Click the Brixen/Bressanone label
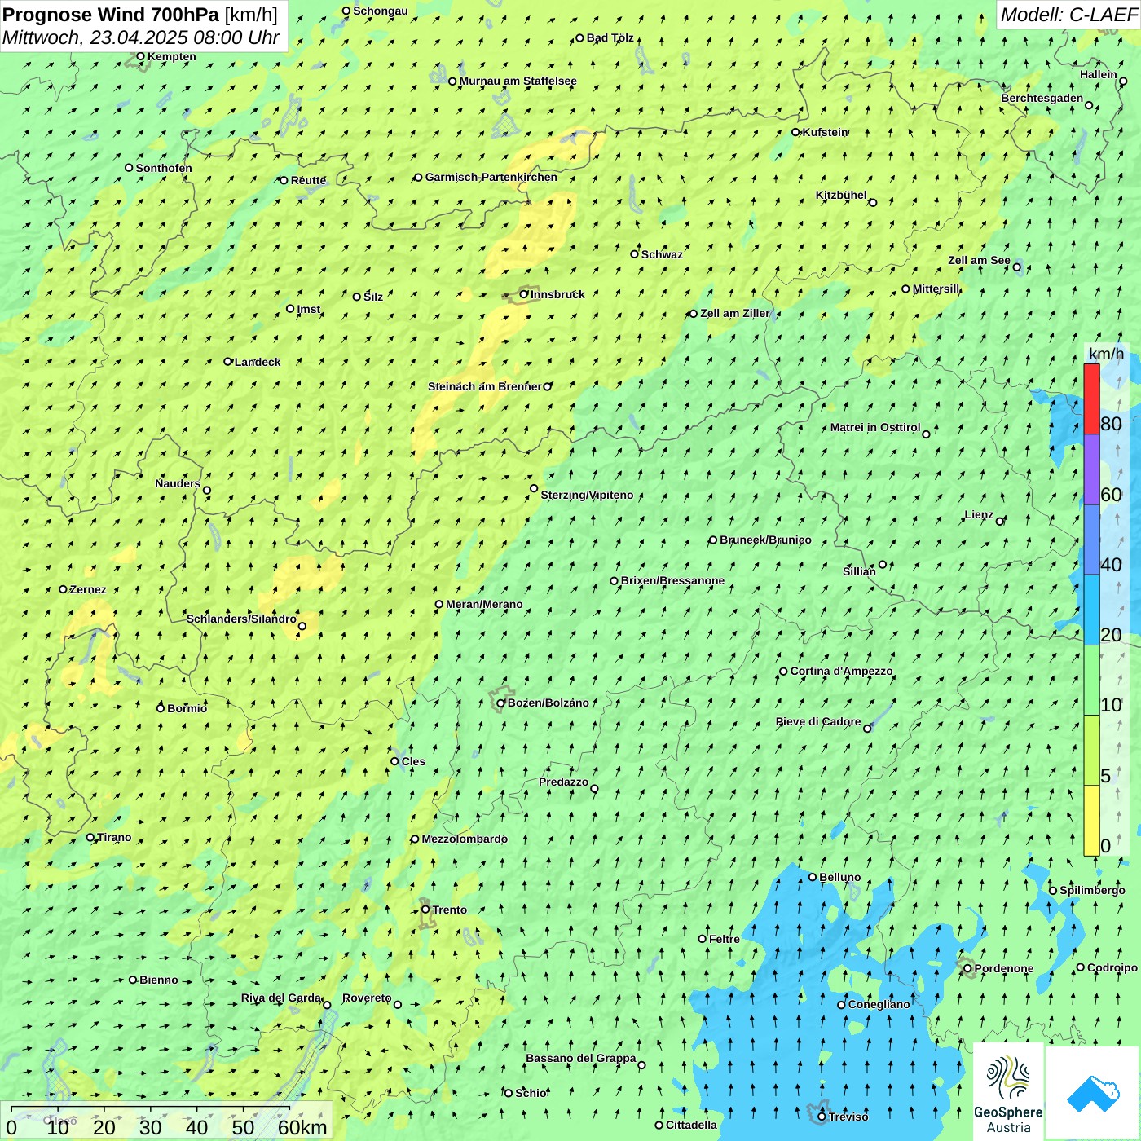 (672, 580)
